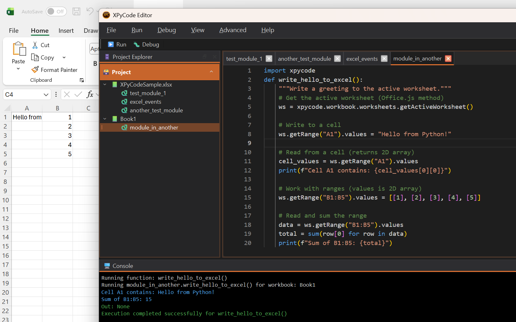Viewport: 516px width, 322px height.
Task: Collapse the Book1 tree node
Action: [105, 119]
